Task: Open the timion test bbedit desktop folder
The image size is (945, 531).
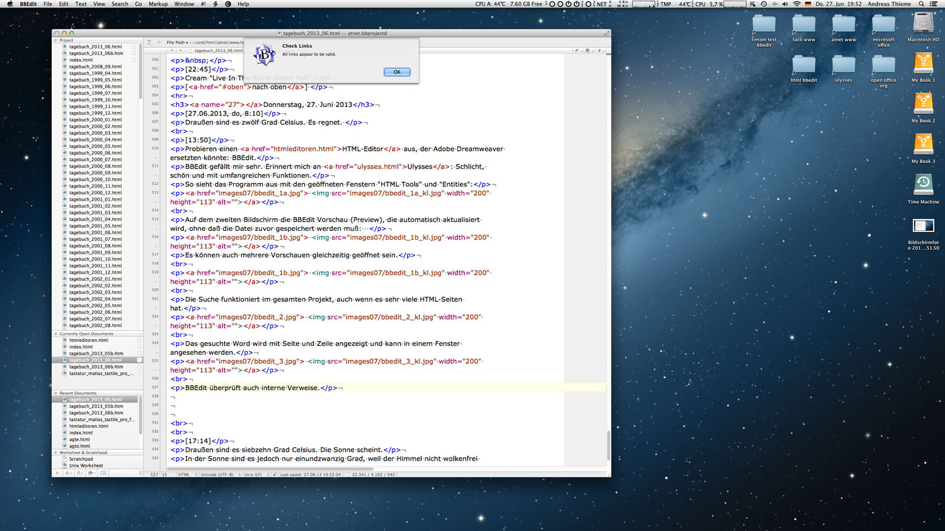Action: click(764, 25)
